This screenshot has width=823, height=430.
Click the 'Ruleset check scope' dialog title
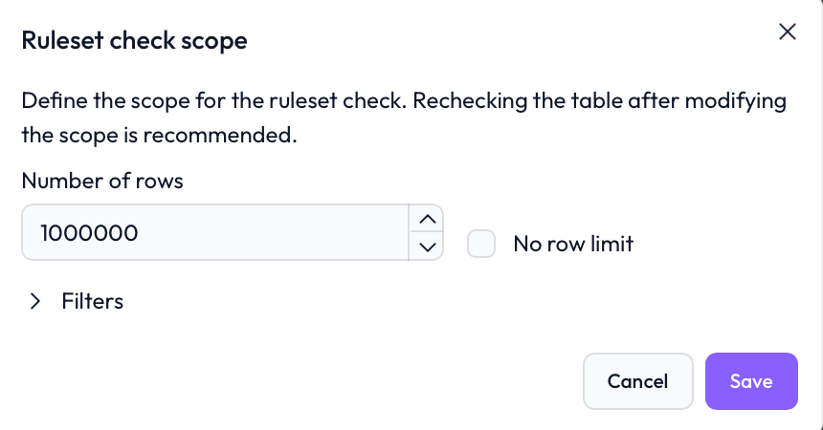[134, 41]
